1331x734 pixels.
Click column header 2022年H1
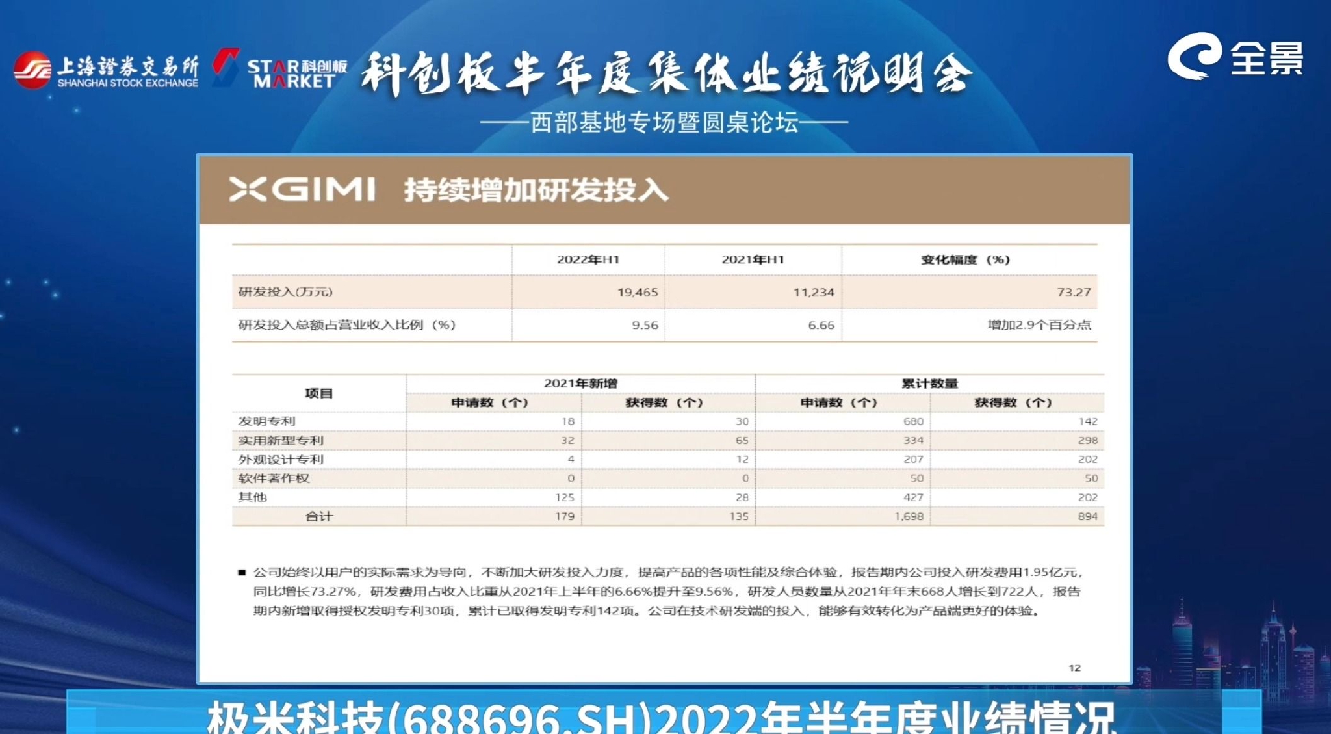(x=588, y=259)
